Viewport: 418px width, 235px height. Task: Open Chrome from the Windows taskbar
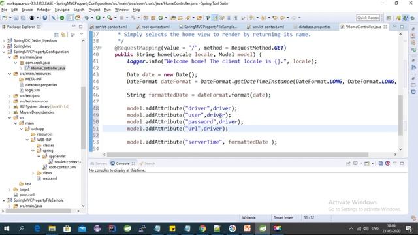202,228
